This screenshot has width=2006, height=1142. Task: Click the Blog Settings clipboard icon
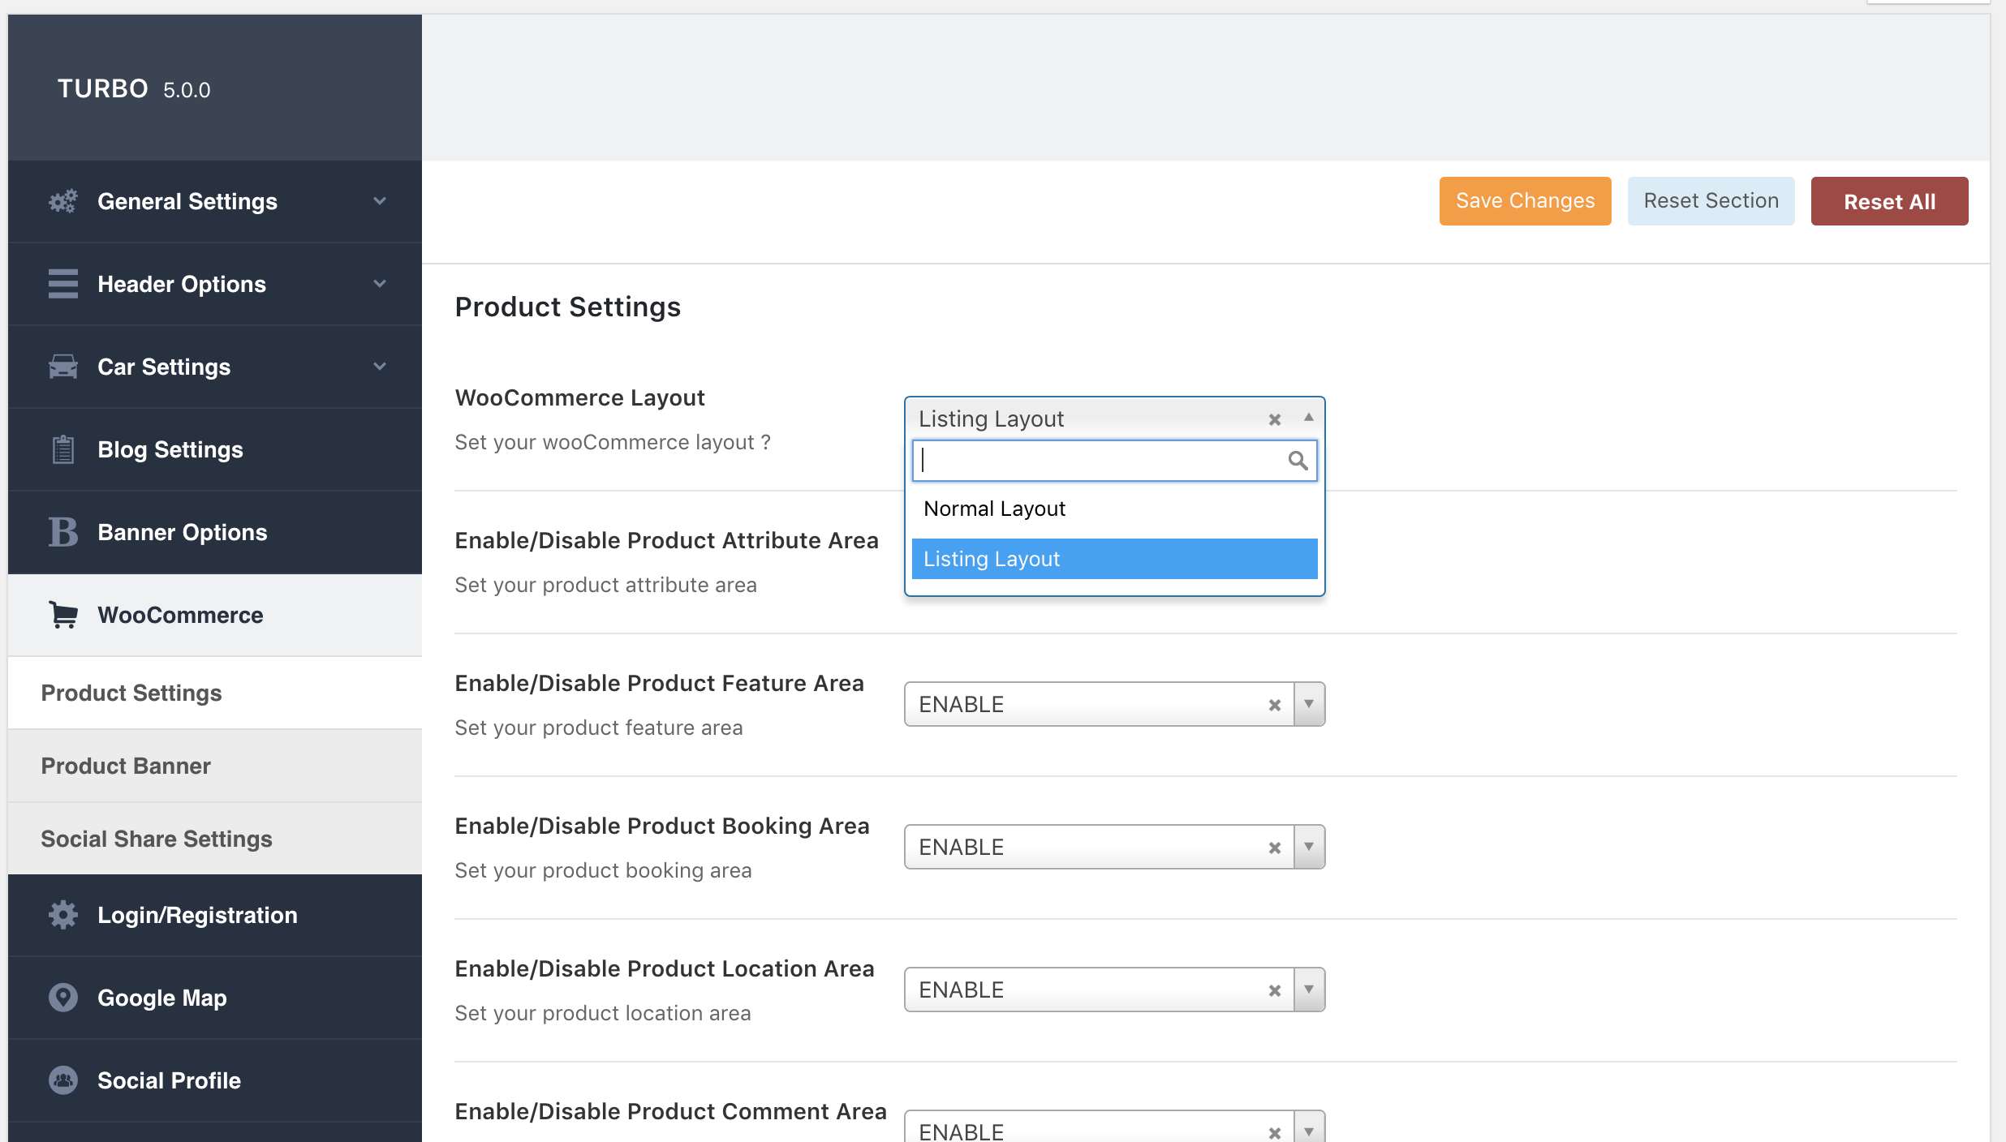[x=63, y=449]
